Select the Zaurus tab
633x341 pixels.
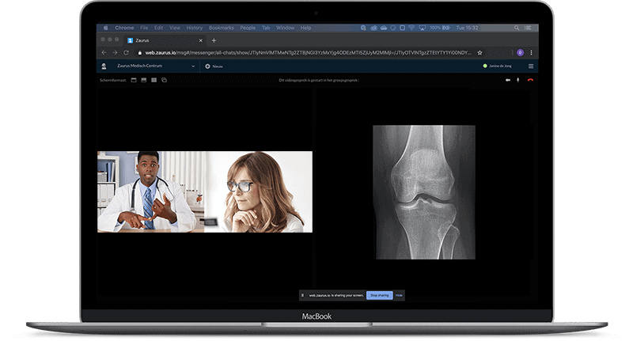tap(163, 40)
